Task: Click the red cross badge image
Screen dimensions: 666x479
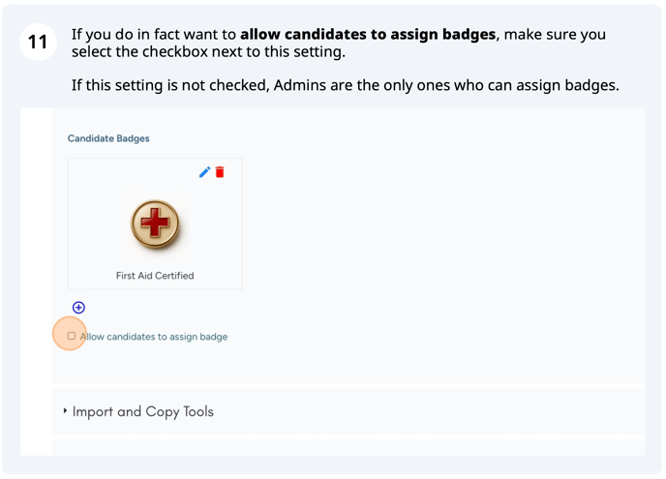Action: point(155,224)
